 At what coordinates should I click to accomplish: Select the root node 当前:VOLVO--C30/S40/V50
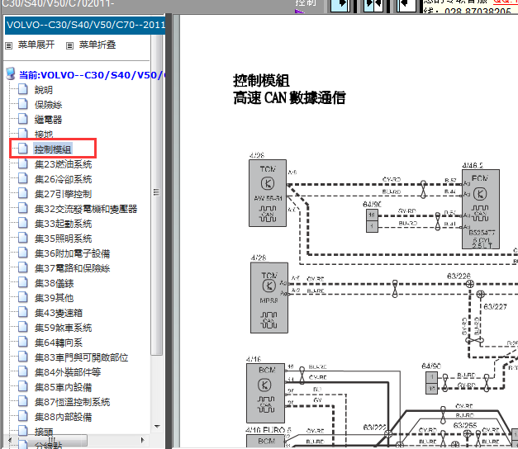click(x=92, y=75)
